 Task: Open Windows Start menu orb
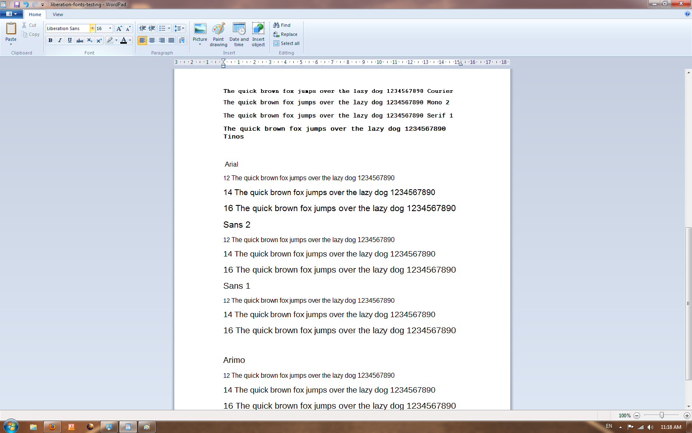[11, 426]
